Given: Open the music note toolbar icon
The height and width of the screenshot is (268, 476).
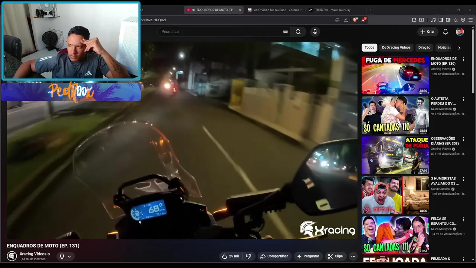Looking at the screenshot, I should coord(433,20).
